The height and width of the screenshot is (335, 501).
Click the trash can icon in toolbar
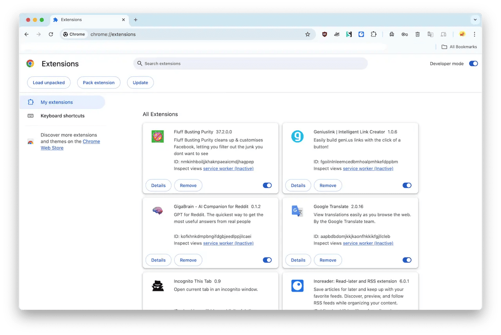(417, 34)
